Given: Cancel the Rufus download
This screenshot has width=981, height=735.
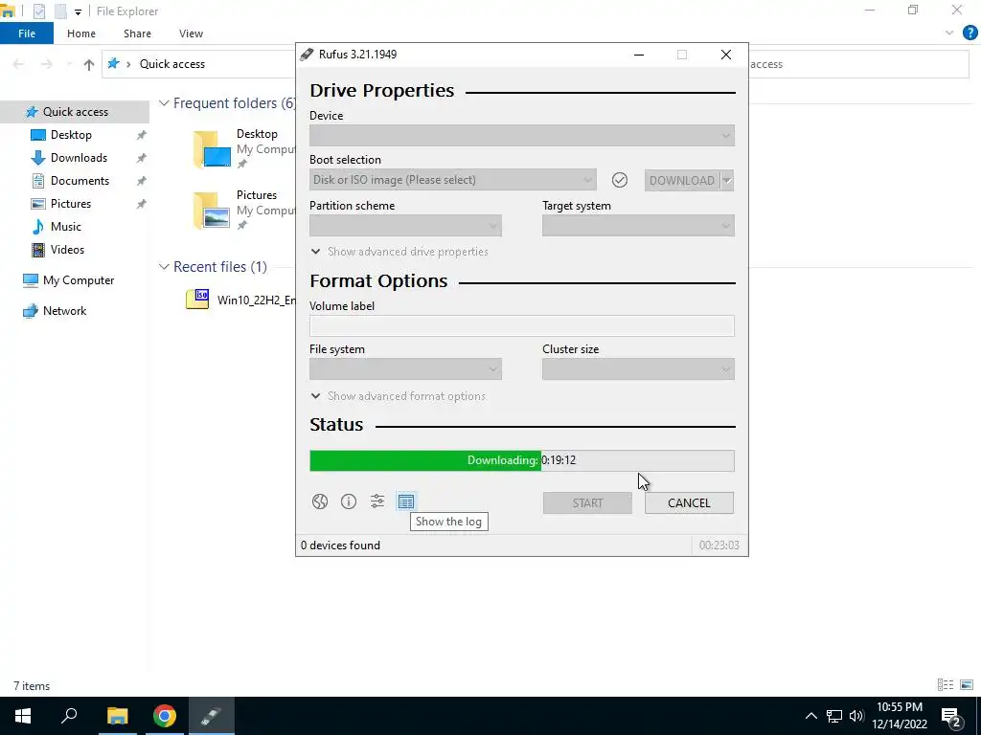Looking at the screenshot, I should point(689,503).
